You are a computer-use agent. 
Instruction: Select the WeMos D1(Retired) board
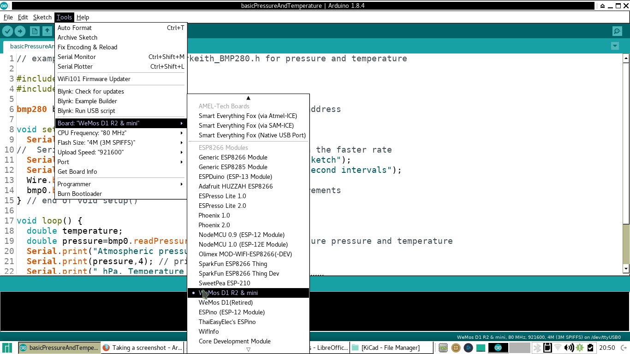[x=248, y=302]
